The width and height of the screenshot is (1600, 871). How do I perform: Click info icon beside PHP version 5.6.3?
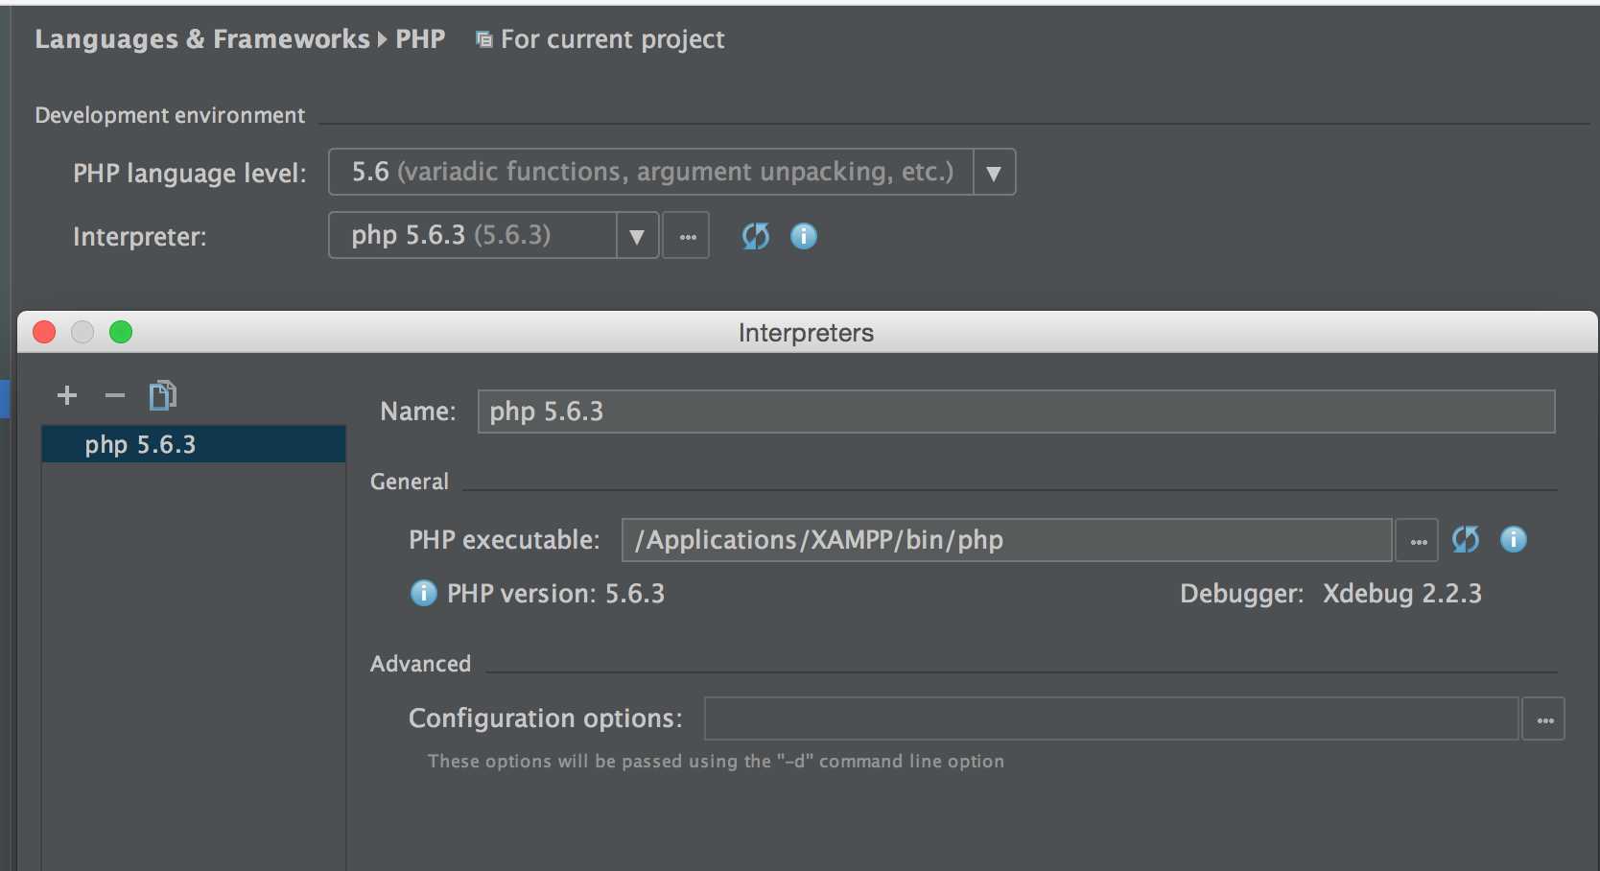[x=423, y=593]
